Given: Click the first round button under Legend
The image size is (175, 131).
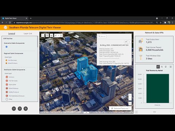Looking at the screenshot, I should click(14, 108).
